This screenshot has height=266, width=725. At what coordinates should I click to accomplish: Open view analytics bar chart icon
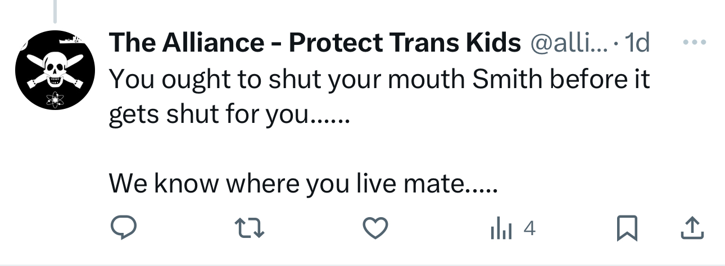point(501,228)
